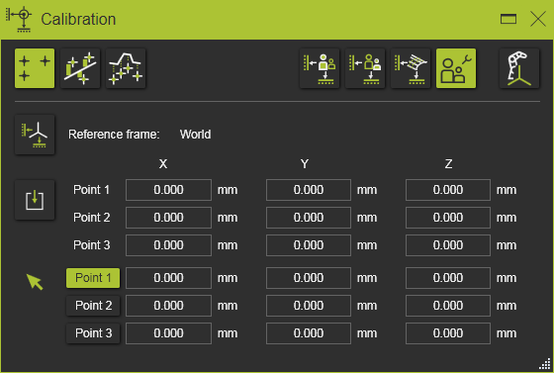Click the lower Point 3 X field
The width and height of the screenshot is (554, 373).
[168, 333]
